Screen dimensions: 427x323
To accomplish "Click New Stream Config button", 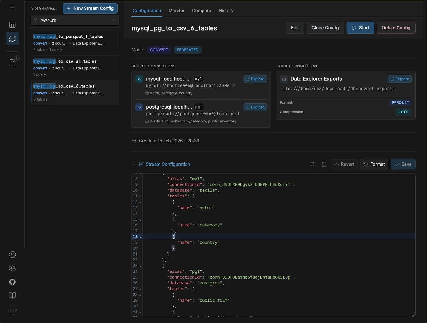I will point(90,8).
